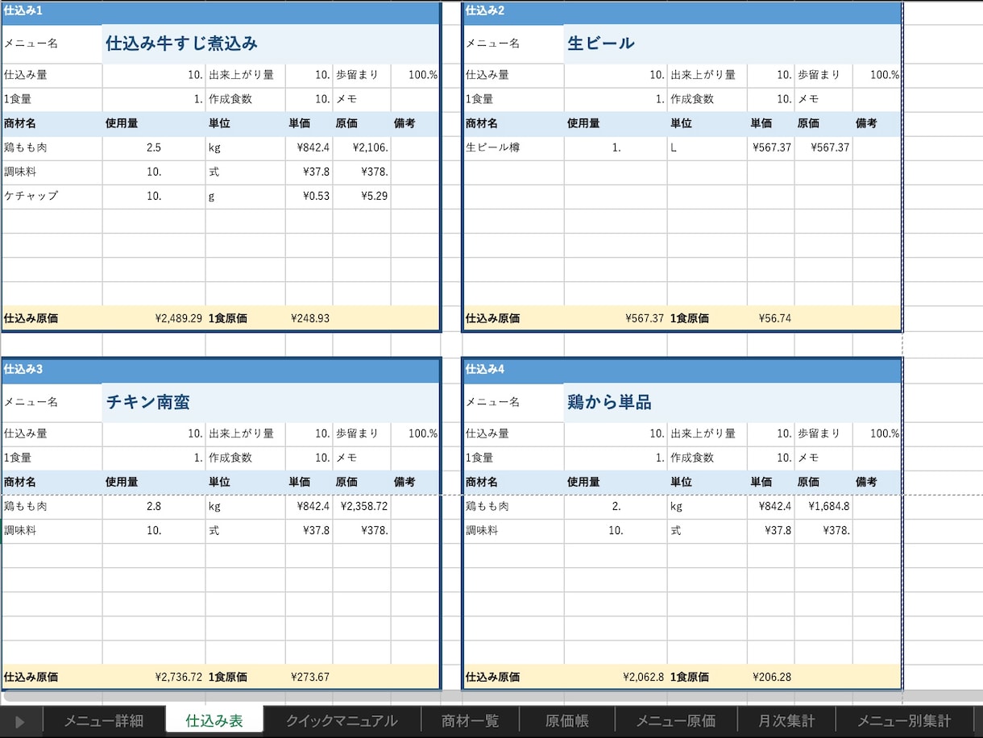The width and height of the screenshot is (983, 738).
Task: Open the 商材一覧 sheet tab
Action: (470, 721)
